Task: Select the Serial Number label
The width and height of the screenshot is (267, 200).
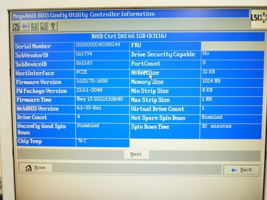Action: coord(33,46)
